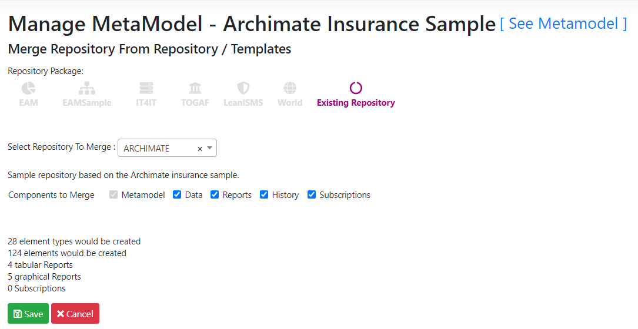Open the See Metamodel link

click(563, 23)
